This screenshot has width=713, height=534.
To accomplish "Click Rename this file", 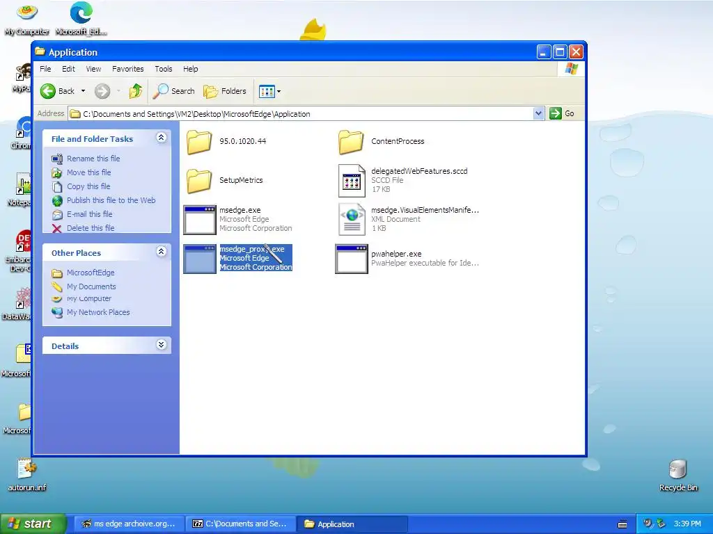I will pyautogui.click(x=93, y=159).
